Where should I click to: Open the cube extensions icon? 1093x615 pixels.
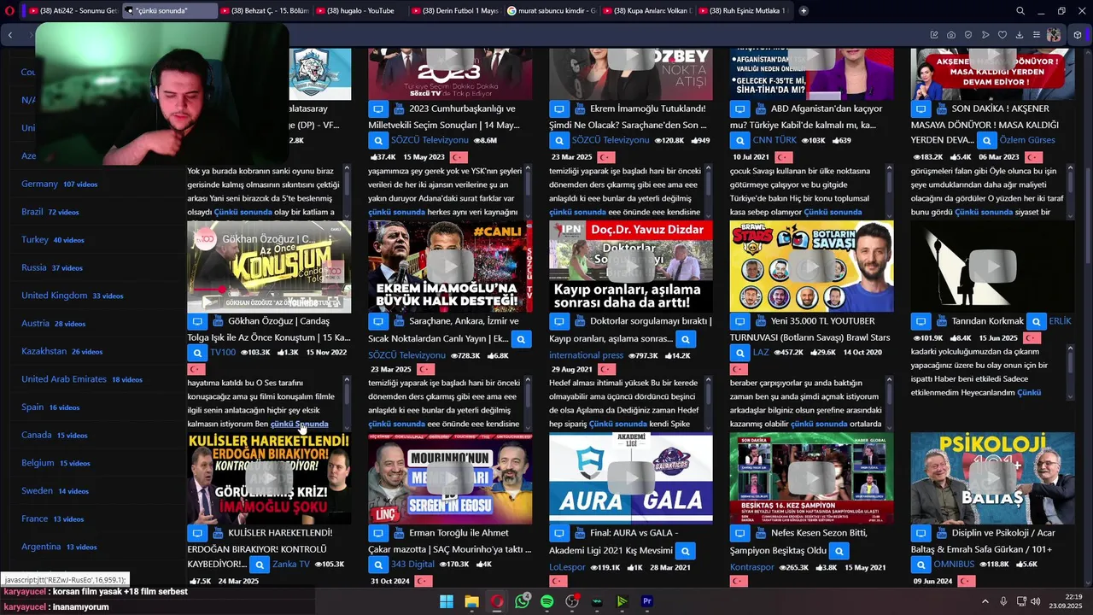click(1078, 35)
